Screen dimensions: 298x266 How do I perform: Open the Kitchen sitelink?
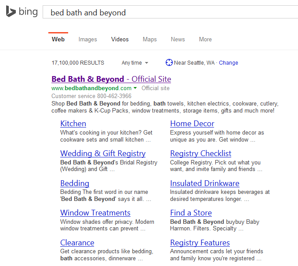tap(73, 124)
